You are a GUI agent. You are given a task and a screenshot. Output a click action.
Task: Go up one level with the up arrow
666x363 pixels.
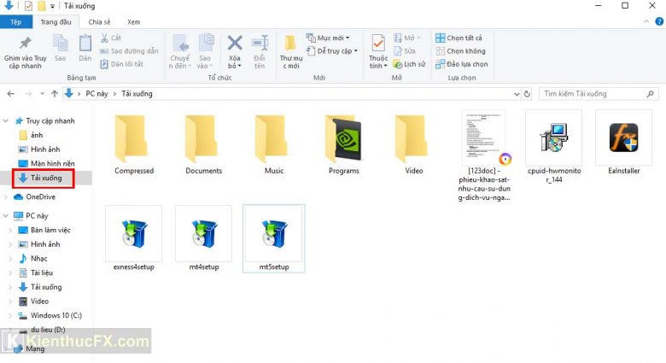tap(52, 93)
